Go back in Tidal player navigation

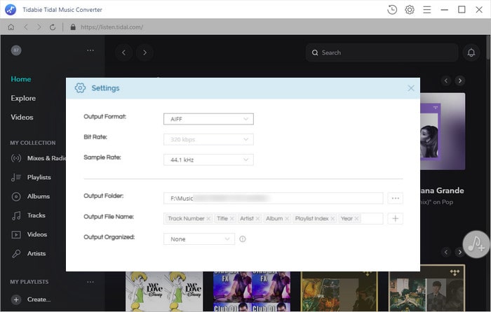(123, 52)
